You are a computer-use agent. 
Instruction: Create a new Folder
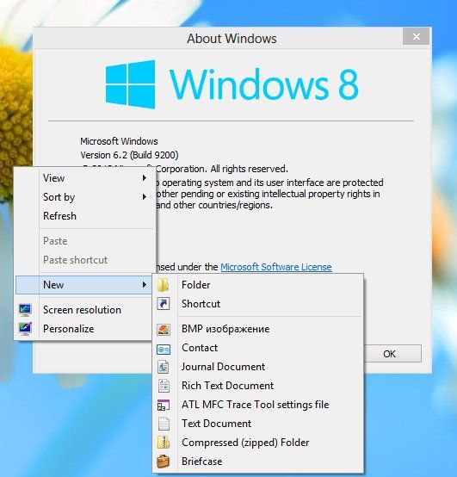click(x=258, y=285)
